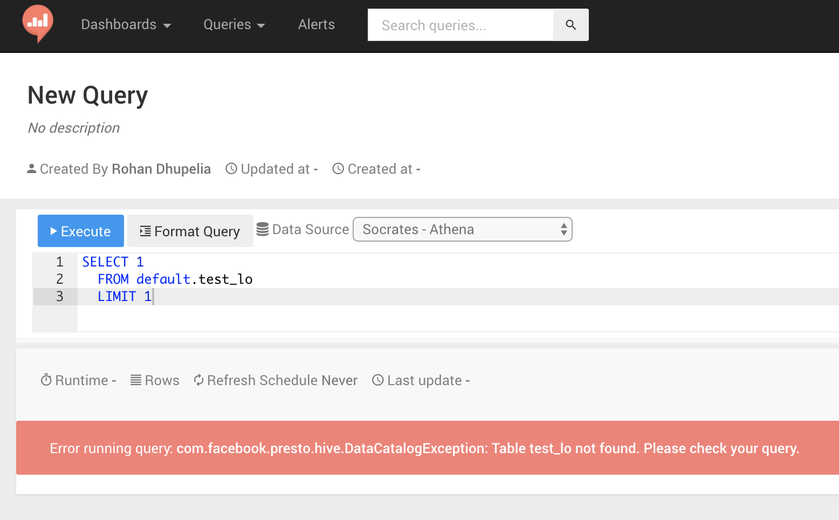Screen dimensions: 839x520
Task: Click the magnifier search button
Action: coord(571,25)
